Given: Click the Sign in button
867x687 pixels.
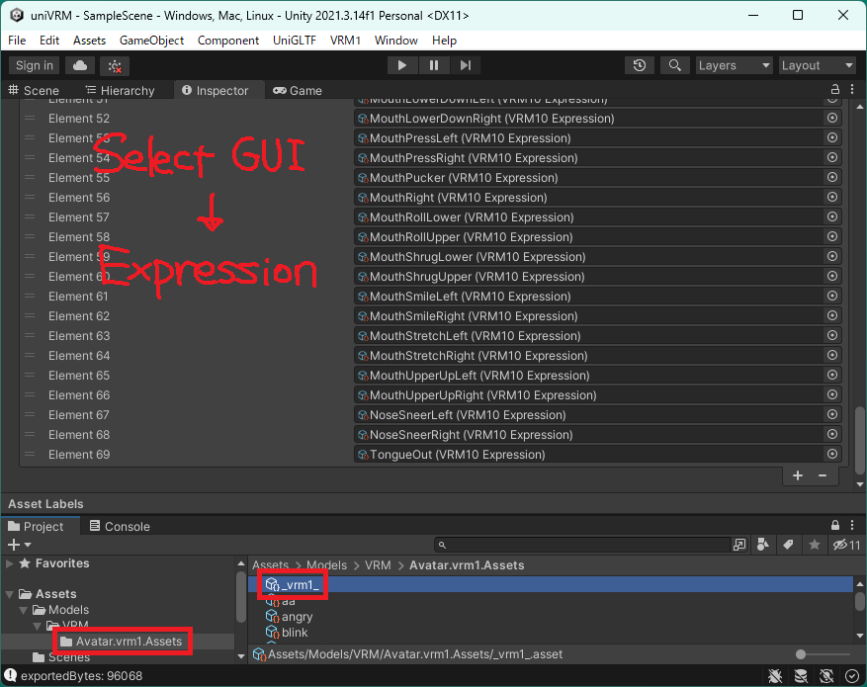Looking at the screenshot, I should [35, 65].
